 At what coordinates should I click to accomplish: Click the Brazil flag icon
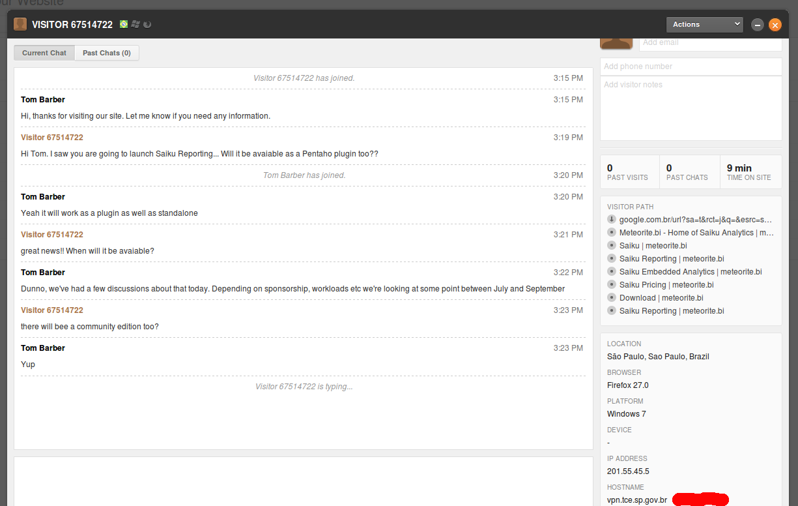(x=124, y=24)
